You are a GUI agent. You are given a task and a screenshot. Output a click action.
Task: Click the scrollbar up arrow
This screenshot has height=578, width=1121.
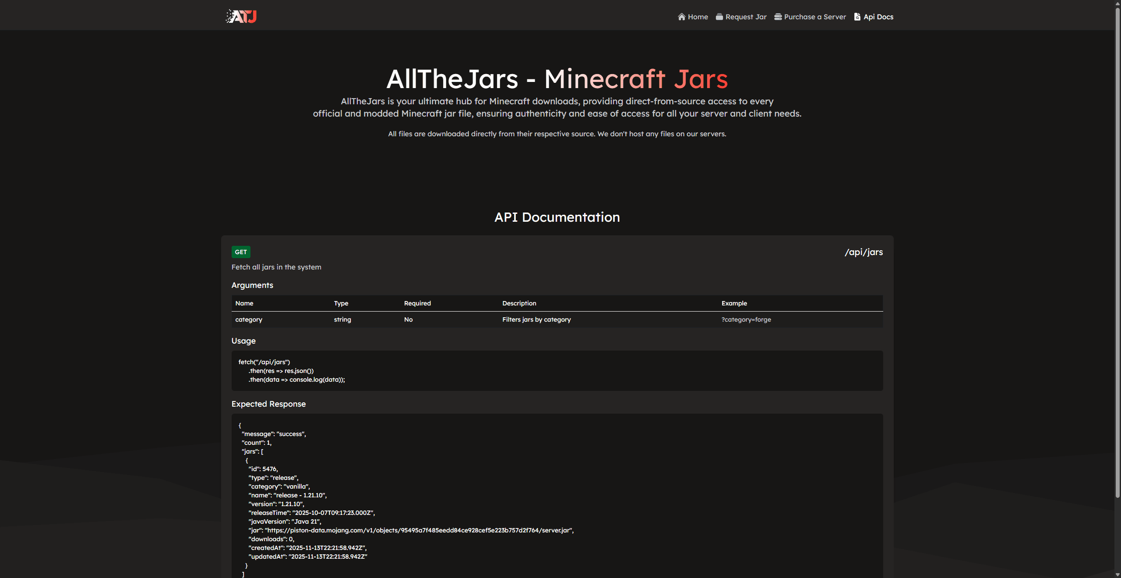(1117, 3)
